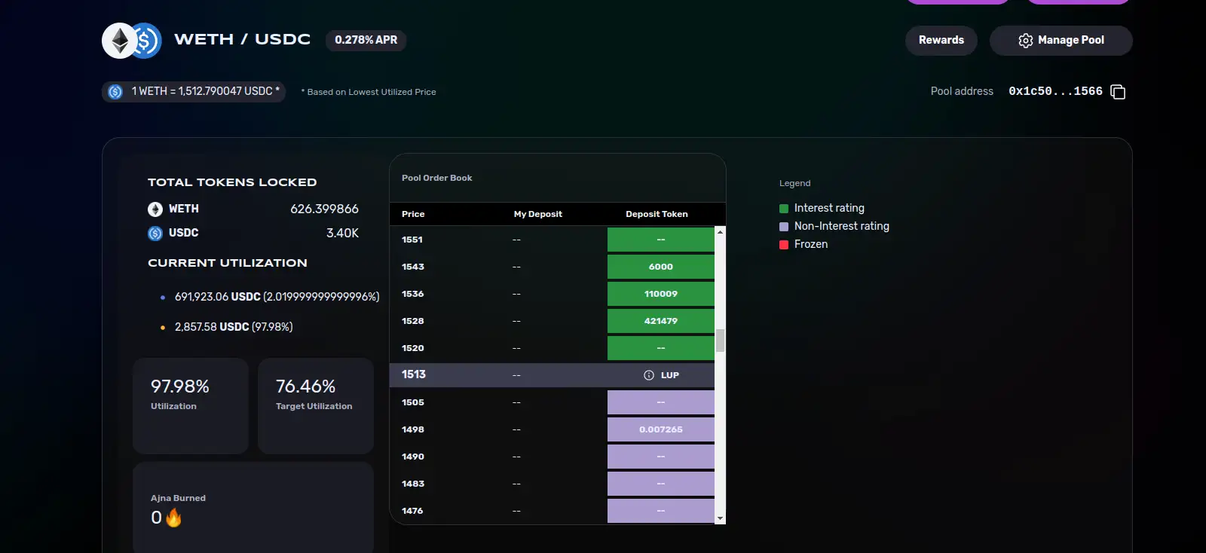
Task: Copy the pool address using the copy icon
Action: click(1118, 92)
